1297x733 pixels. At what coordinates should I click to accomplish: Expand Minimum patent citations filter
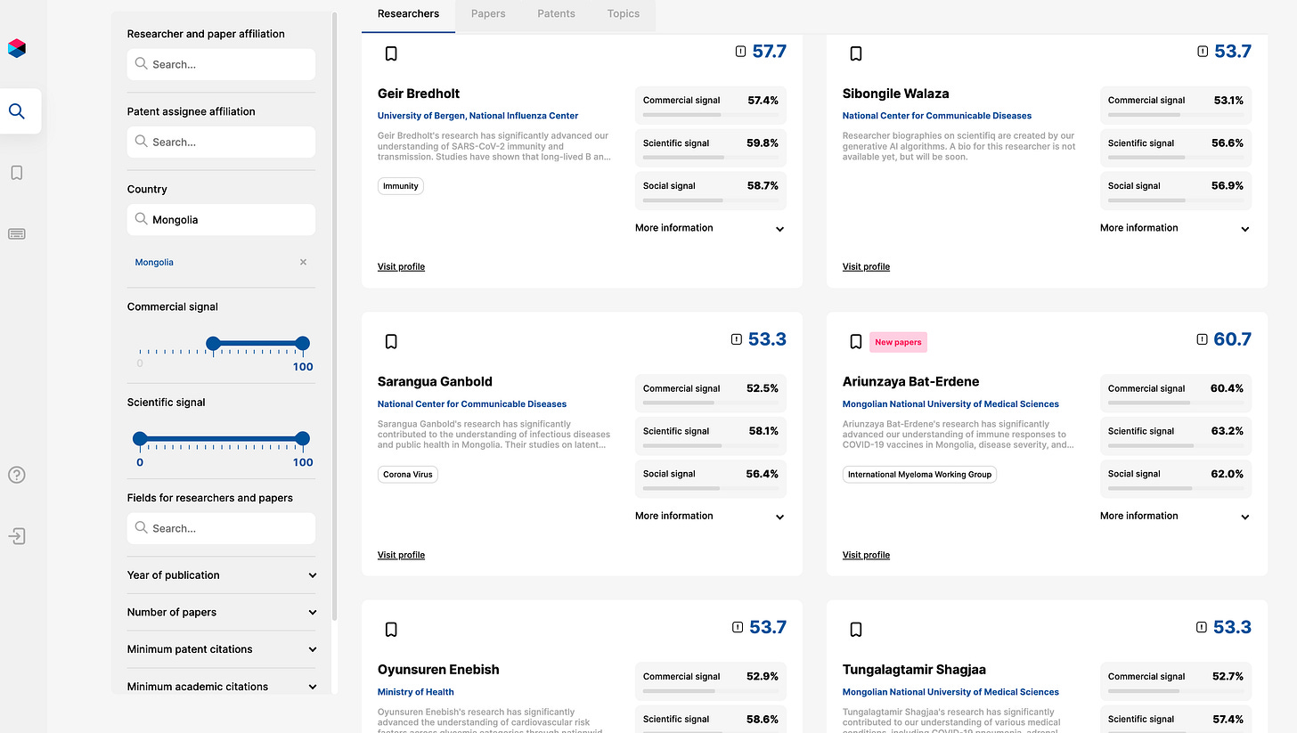point(221,649)
